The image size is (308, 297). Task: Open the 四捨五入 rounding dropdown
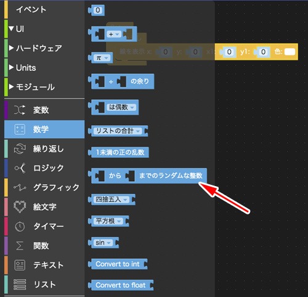pyautogui.click(x=111, y=200)
